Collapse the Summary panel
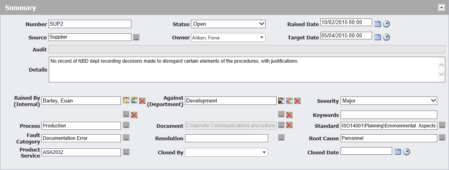Viewport: 449px width, 170px height. point(441,8)
